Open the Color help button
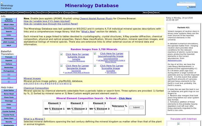The height and width of the screenshot is (126, 202). point(9,104)
